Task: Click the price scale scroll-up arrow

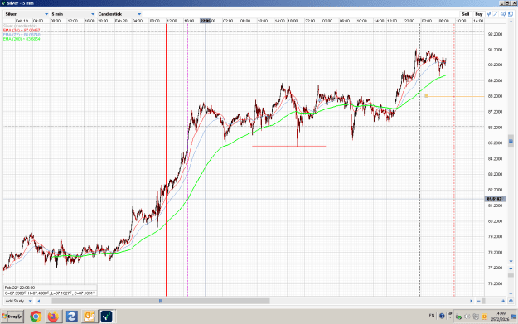Action: pyautogui.click(x=511, y=22)
